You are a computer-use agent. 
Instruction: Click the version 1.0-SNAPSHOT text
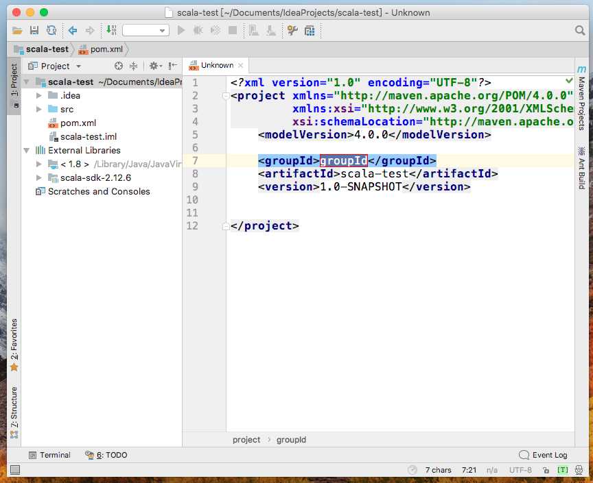click(361, 187)
